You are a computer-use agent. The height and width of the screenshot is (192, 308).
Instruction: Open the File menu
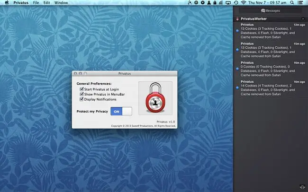pyautogui.click(x=36, y=2)
